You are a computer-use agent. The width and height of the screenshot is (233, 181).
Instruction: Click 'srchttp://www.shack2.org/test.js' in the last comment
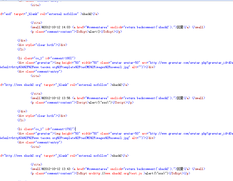point(115,173)
